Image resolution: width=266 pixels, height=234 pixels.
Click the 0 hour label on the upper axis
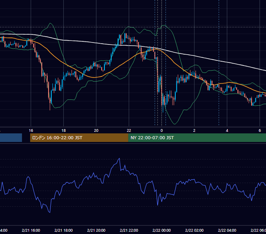(162, 131)
